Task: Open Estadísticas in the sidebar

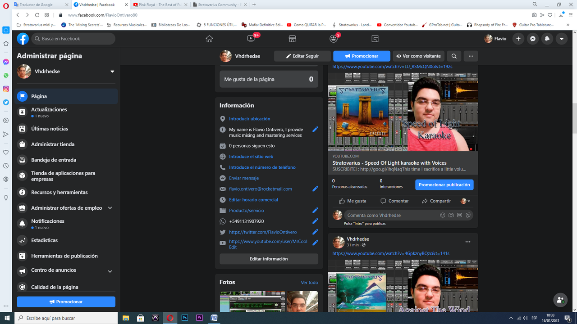Action: point(67,240)
